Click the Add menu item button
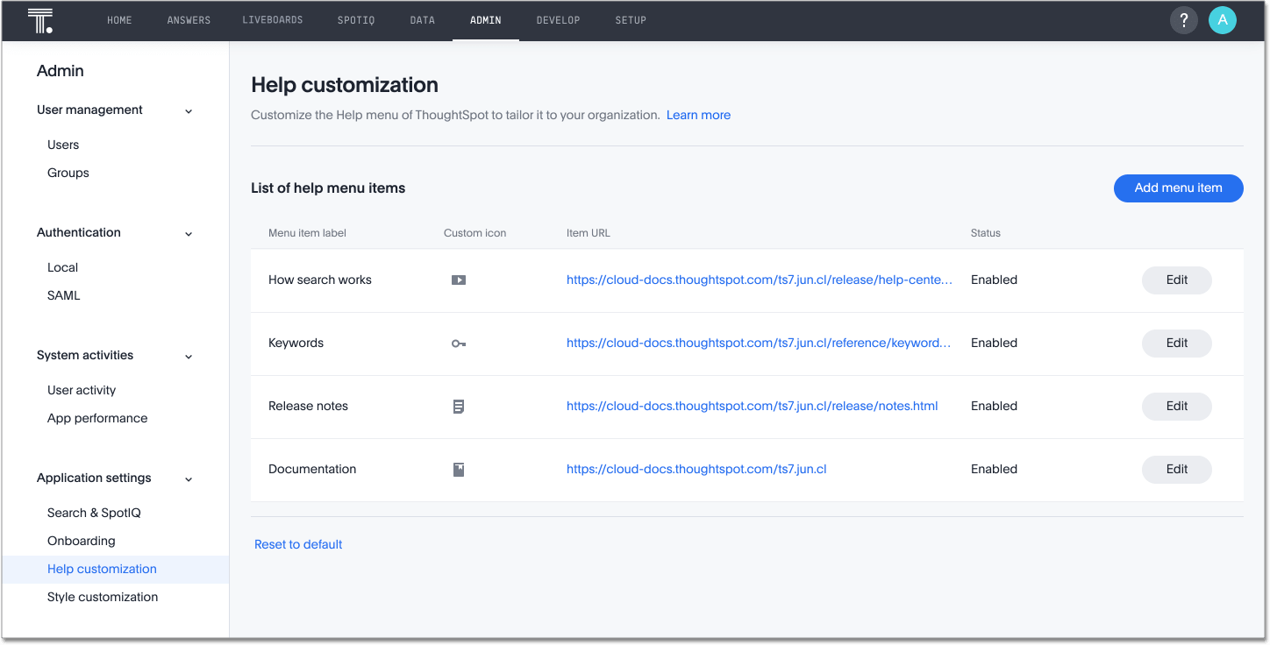This screenshot has height=645, width=1270. tap(1178, 188)
